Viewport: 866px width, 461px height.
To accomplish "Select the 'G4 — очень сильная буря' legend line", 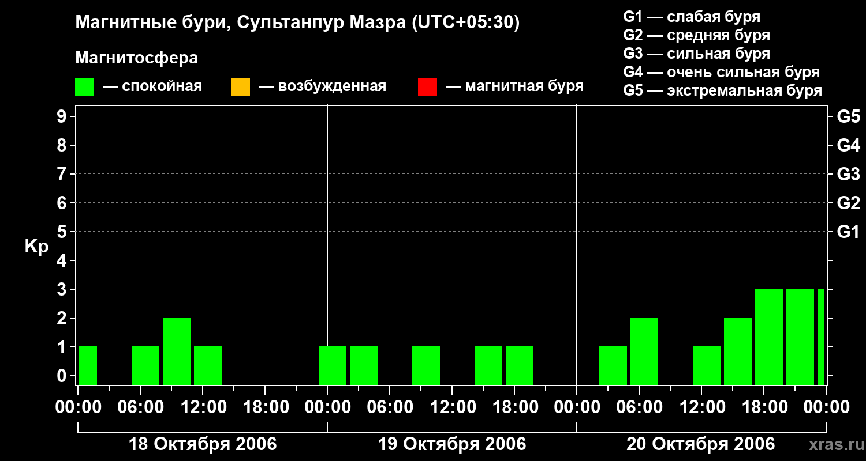I will click(722, 72).
